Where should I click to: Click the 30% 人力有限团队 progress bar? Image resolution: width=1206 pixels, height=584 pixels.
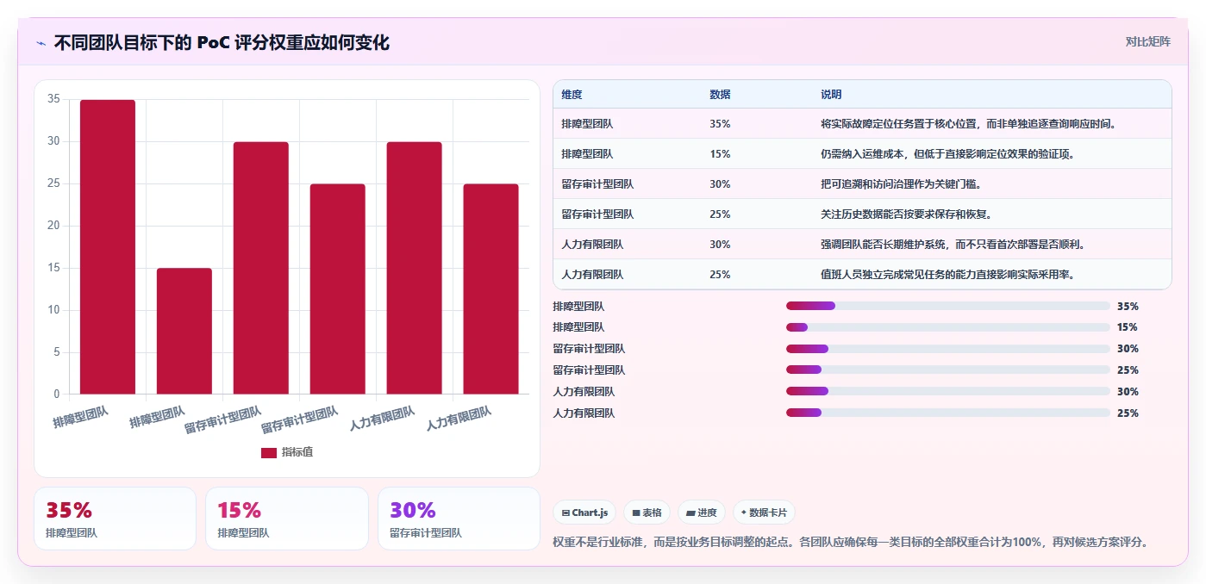pos(948,392)
